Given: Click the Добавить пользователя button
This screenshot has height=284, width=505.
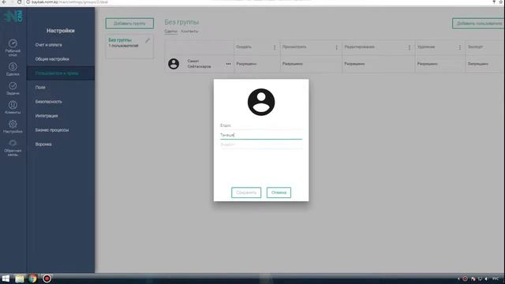Looking at the screenshot, I should click(x=479, y=23).
